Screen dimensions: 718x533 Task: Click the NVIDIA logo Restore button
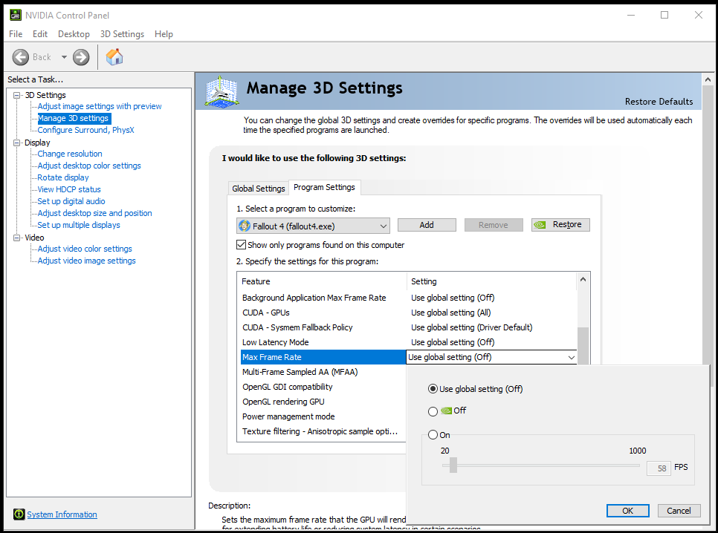coord(560,225)
